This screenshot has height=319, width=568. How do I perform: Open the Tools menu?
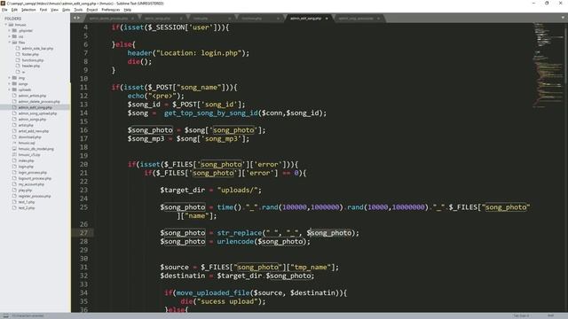(x=78, y=10)
